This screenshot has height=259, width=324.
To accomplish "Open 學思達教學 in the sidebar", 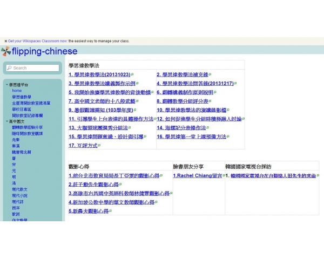I will [22, 97].
